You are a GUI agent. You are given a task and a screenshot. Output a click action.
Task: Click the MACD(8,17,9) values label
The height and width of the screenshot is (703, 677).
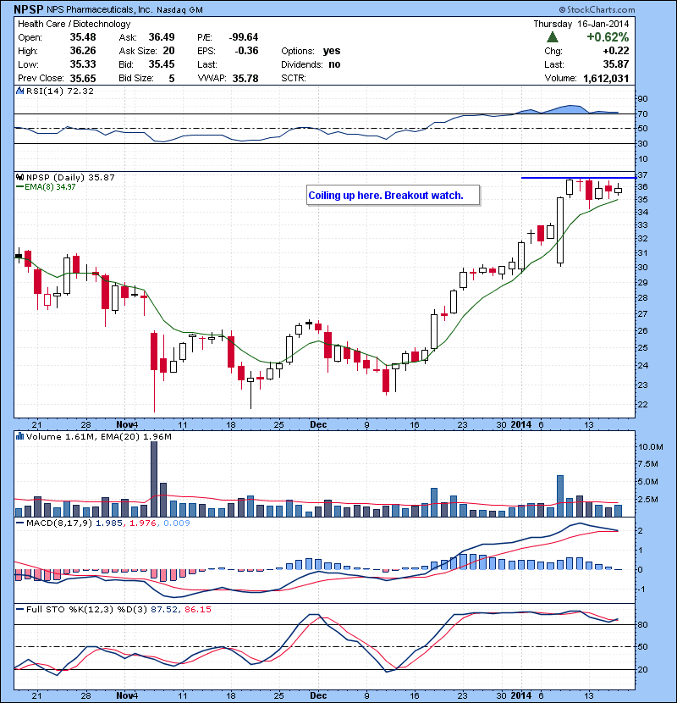tap(108, 523)
